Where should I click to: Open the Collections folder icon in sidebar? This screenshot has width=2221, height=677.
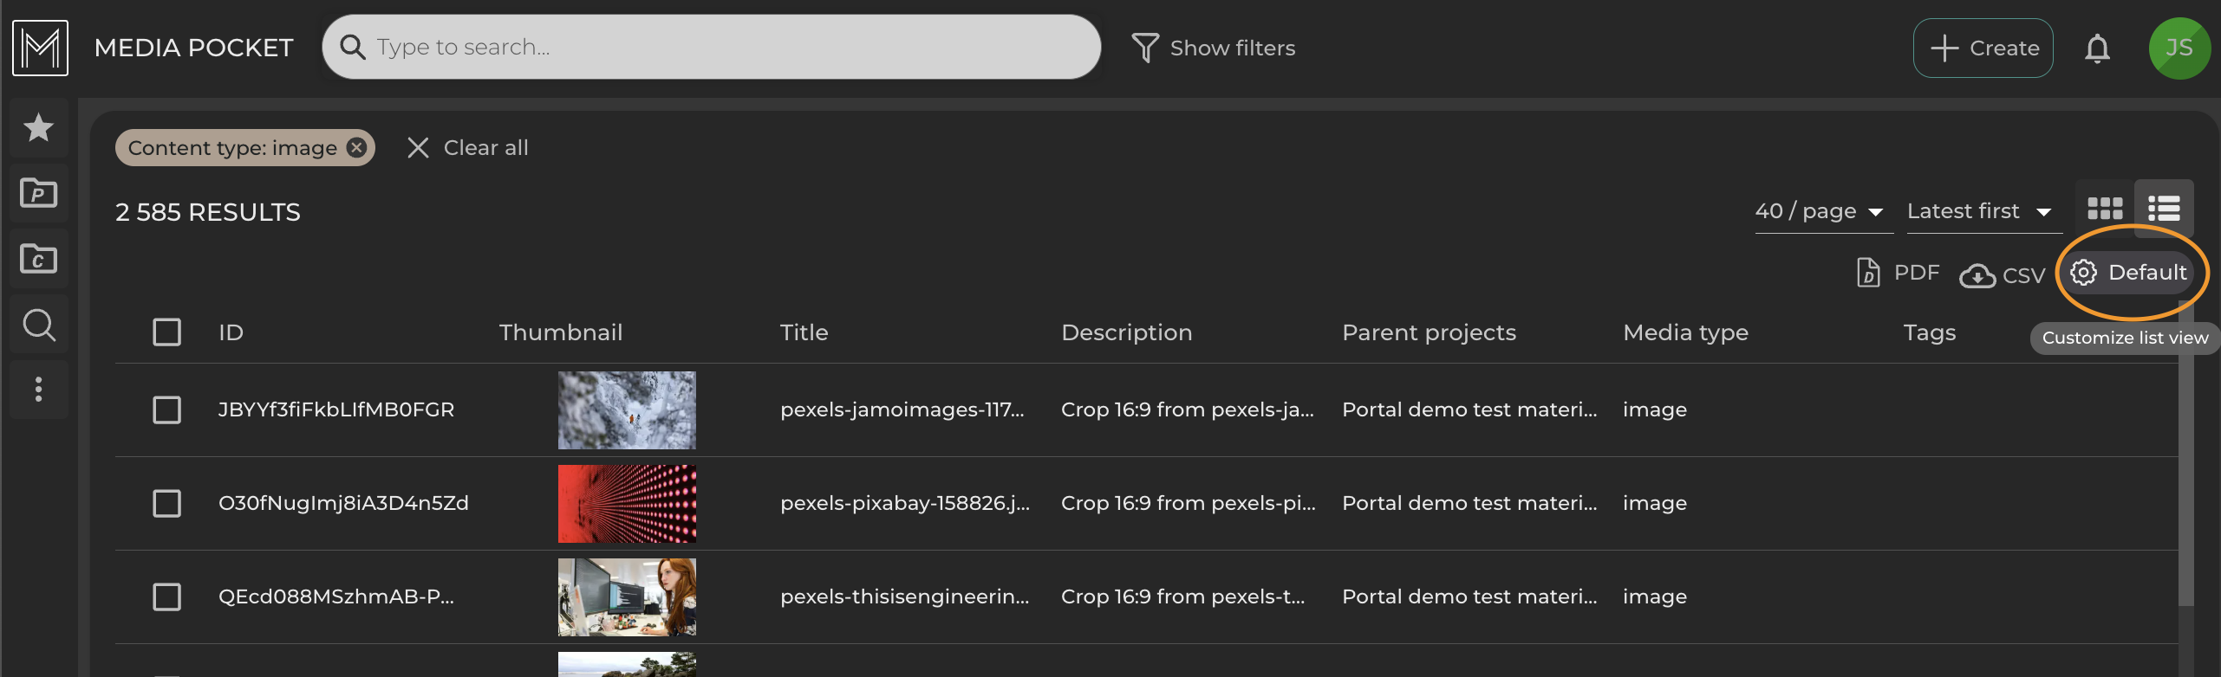click(38, 258)
